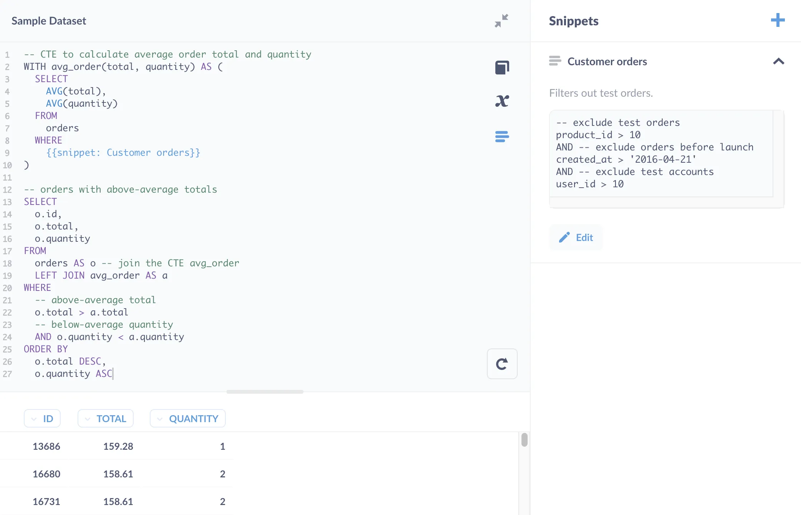Select the snippet reference on line 9
801x515 pixels.
tap(122, 152)
